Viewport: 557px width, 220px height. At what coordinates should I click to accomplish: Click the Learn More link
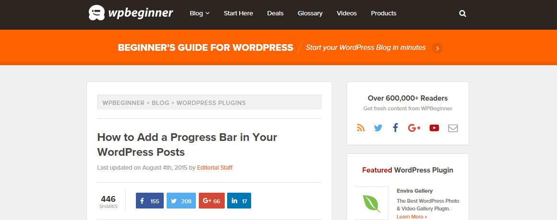[412, 217]
